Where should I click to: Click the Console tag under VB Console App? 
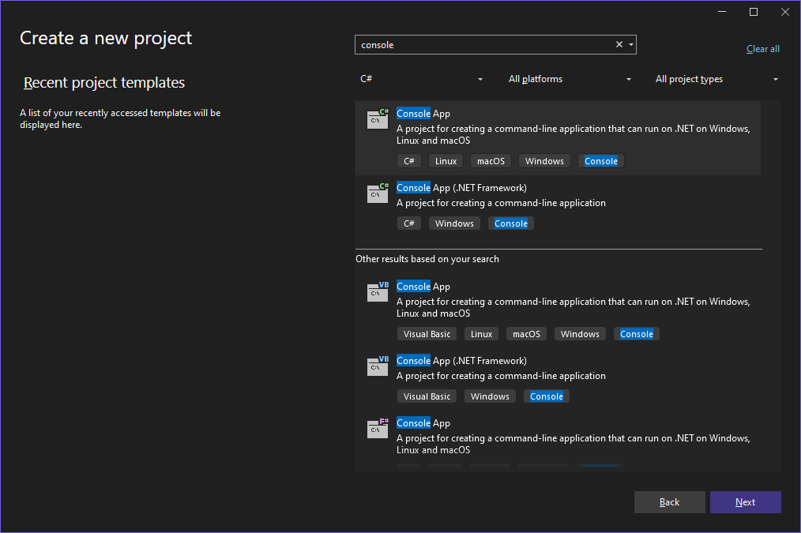pyautogui.click(x=637, y=334)
